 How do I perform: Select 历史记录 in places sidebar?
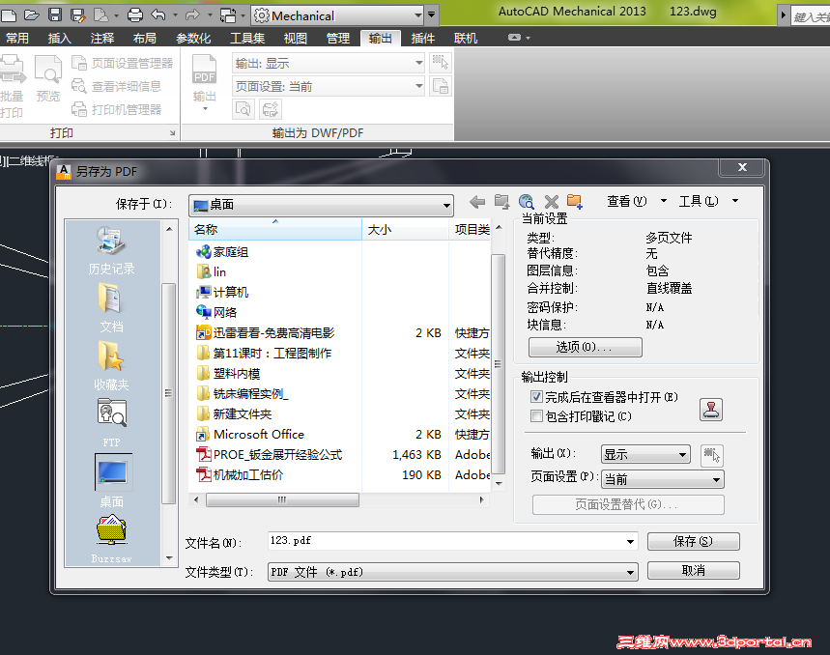[112, 250]
